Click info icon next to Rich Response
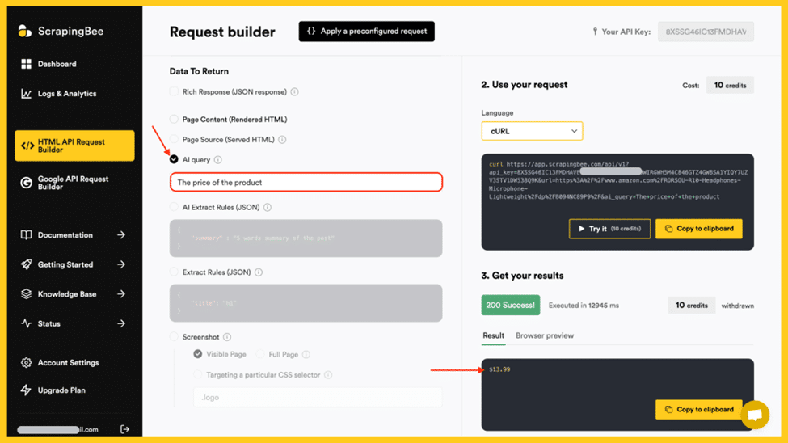 tap(295, 92)
